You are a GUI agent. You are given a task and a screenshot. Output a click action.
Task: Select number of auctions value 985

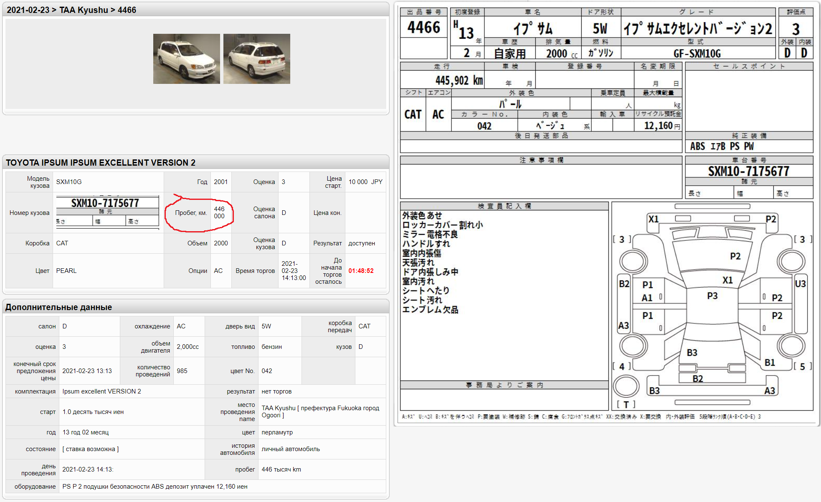(x=182, y=371)
